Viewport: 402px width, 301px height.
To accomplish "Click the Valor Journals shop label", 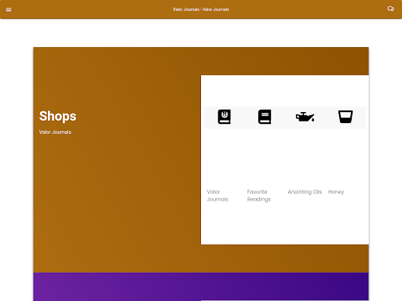I will point(217,195).
